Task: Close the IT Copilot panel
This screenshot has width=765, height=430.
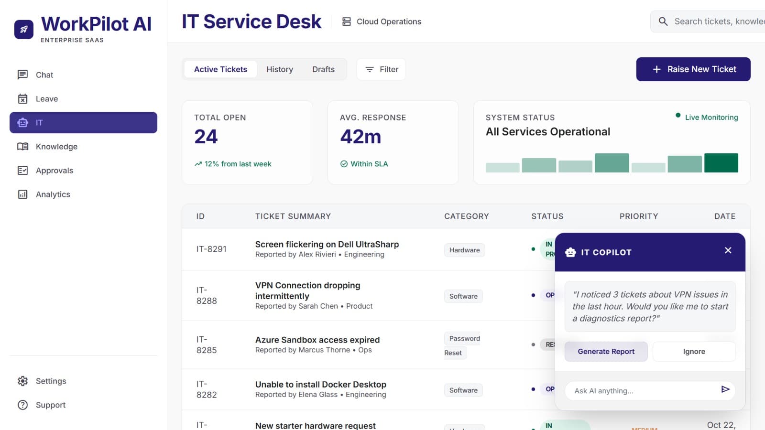Action: coord(728,250)
